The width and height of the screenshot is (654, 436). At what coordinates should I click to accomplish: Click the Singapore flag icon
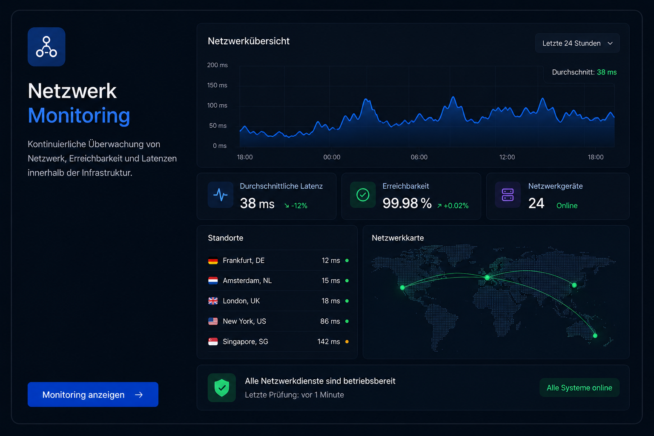pyautogui.click(x=213, y=341)
